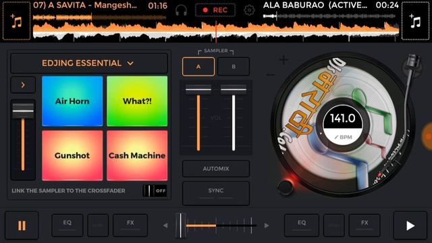Play the right deck
The width and height of the screenshot is (432, 243).
410,225
